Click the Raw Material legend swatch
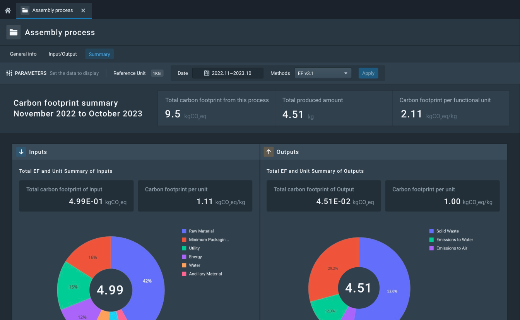The image size is (520, 320). click(184, 231)
